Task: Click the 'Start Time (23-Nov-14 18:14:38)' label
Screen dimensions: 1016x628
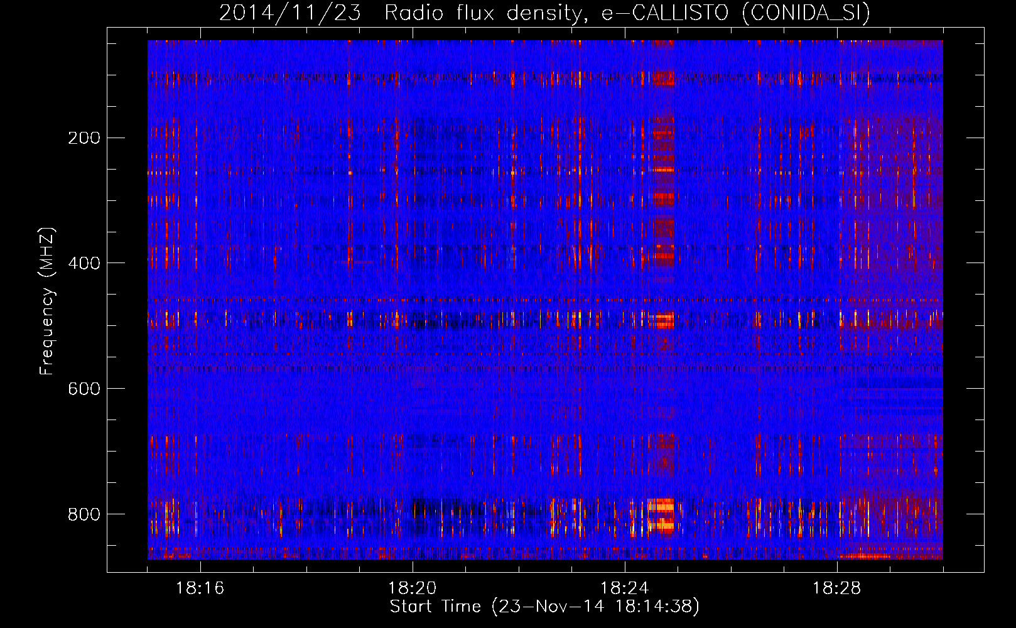Action: [x=544, y=607]
